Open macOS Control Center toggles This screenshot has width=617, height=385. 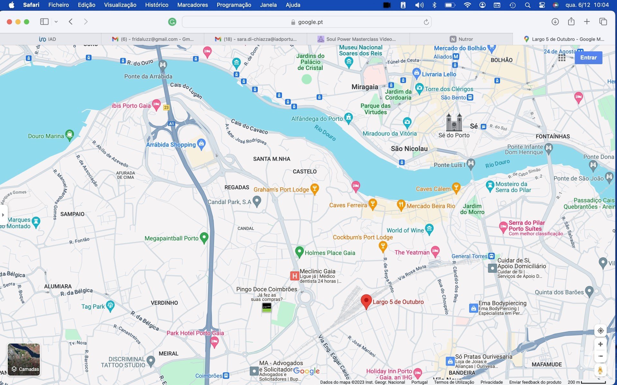click(542, 5)
